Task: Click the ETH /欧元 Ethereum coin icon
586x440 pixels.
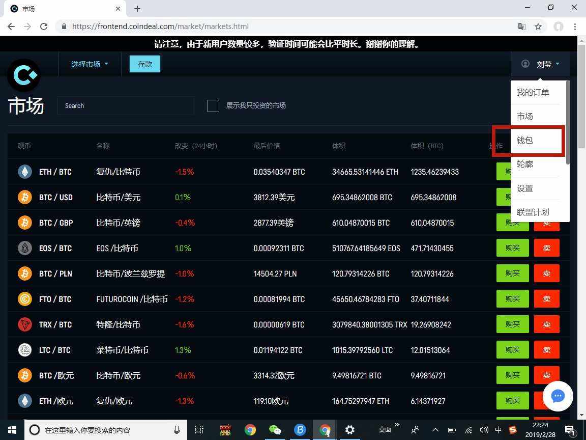Action: tap(25, 401)
